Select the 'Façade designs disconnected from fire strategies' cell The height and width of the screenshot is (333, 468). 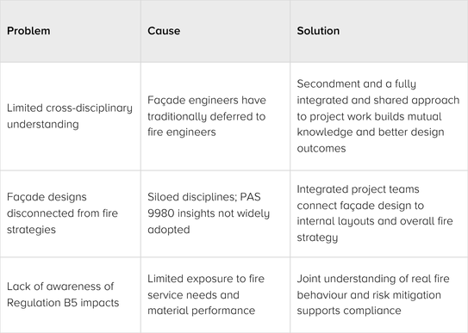(71, 213)
